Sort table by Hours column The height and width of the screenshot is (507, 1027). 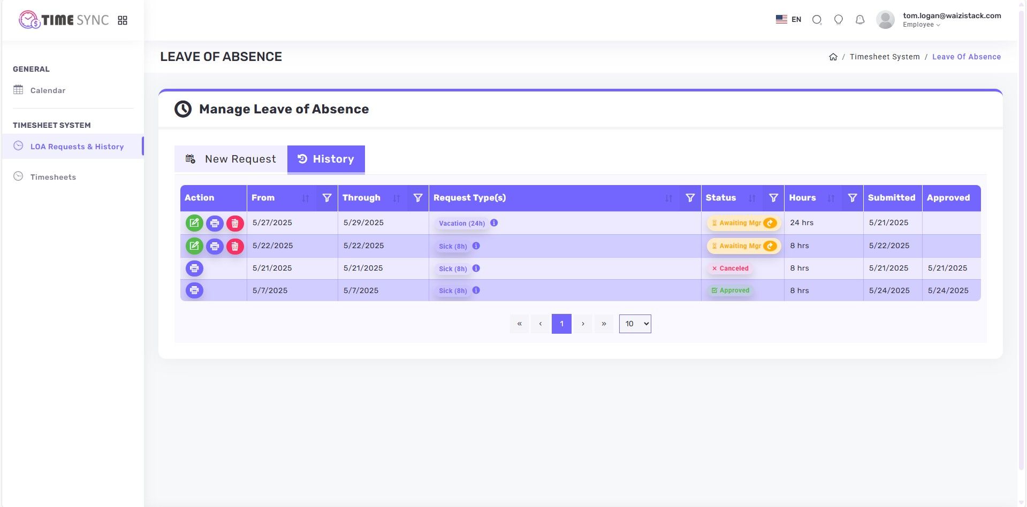831,198
